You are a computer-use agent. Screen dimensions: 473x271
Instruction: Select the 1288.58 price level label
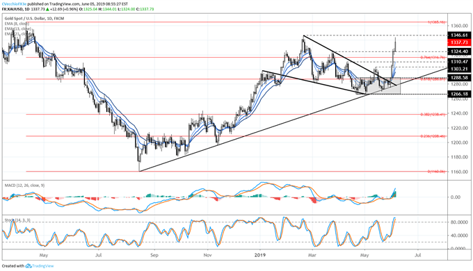click(459, 77)
